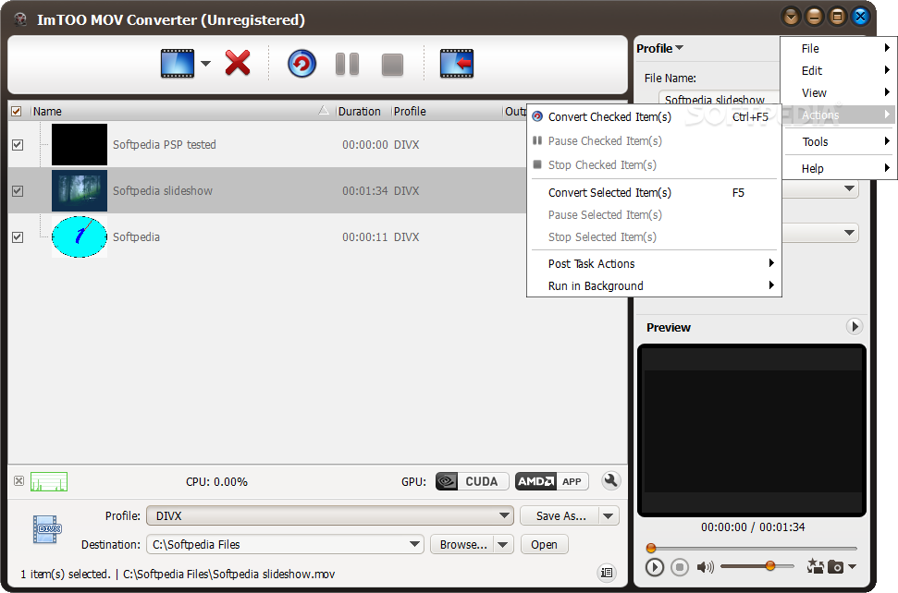Click the Stop square toolbar button

392,64
